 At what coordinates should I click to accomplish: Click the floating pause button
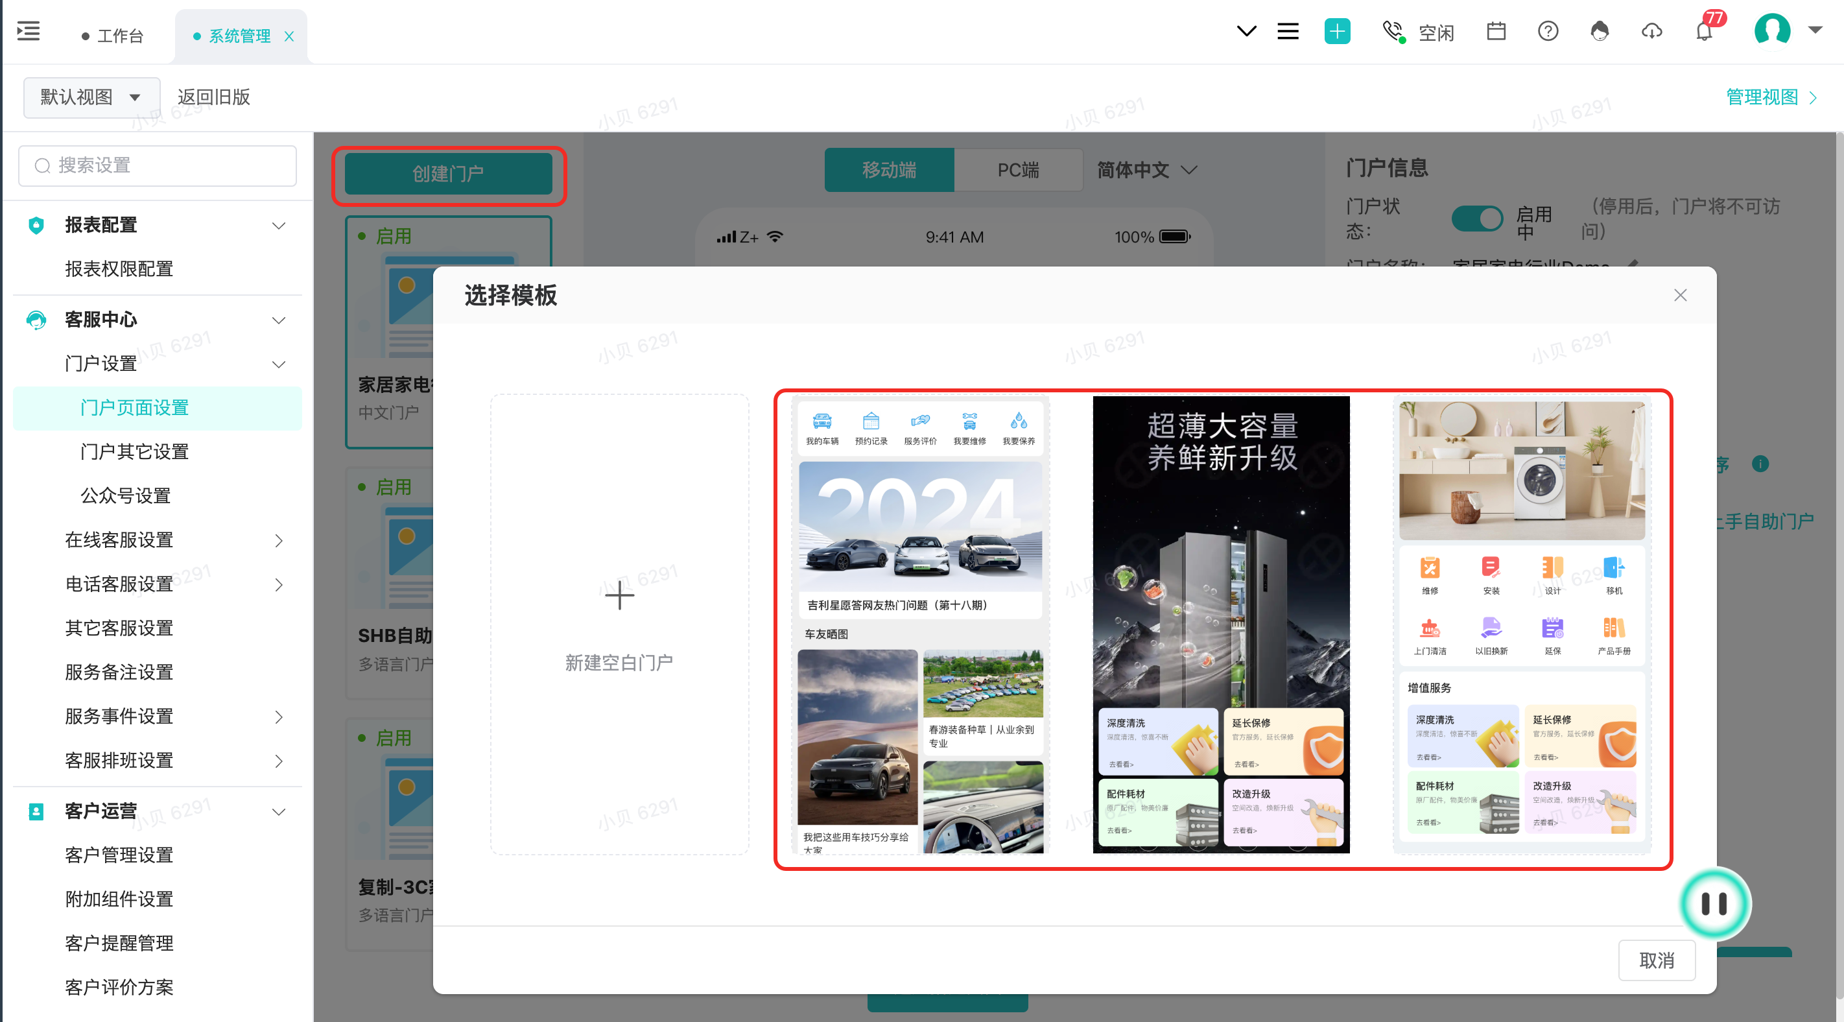pos(1714,904)
